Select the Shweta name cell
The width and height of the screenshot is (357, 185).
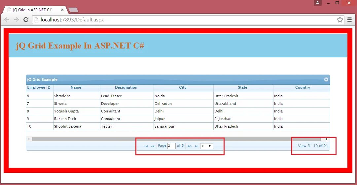pos(77,104)
